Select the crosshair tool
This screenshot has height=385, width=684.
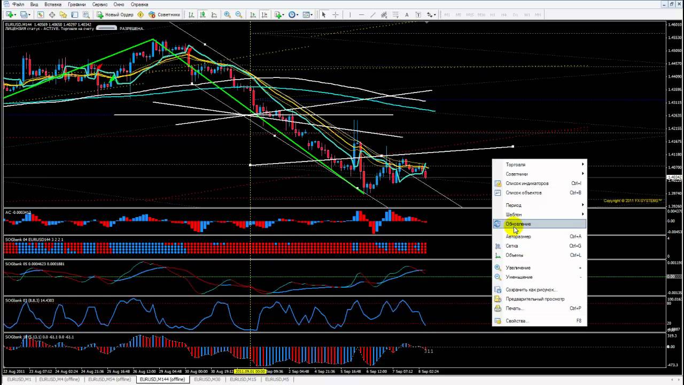[335, 15]
